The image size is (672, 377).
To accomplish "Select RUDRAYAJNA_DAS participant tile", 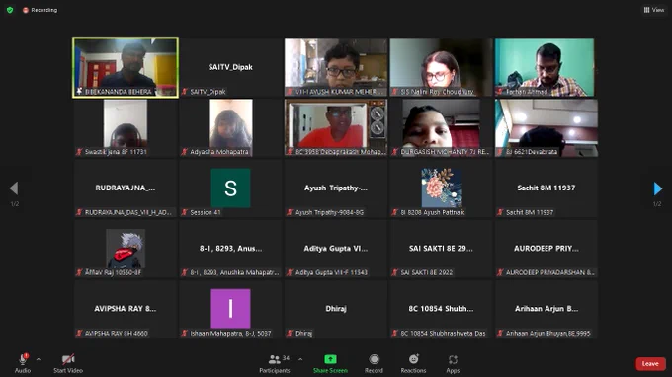I will pyautogui.click(x=126, y=188).
